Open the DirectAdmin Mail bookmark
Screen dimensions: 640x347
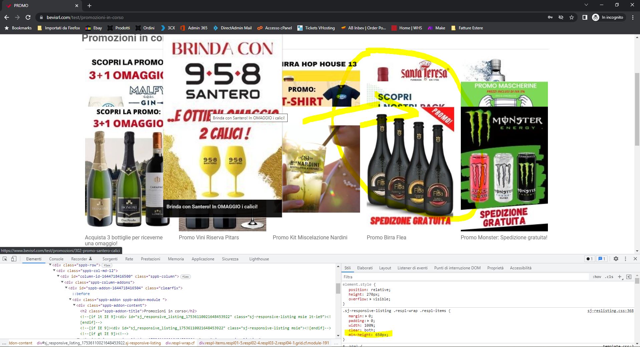click(x=232, y=28)
